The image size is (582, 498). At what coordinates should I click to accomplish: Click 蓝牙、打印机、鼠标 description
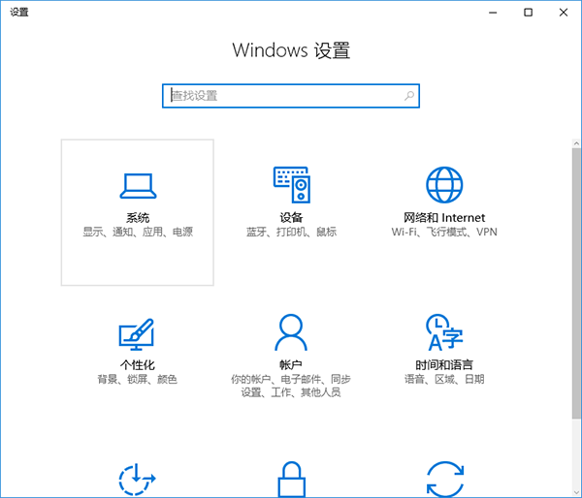pyautogui.click(x=291, y=232)
